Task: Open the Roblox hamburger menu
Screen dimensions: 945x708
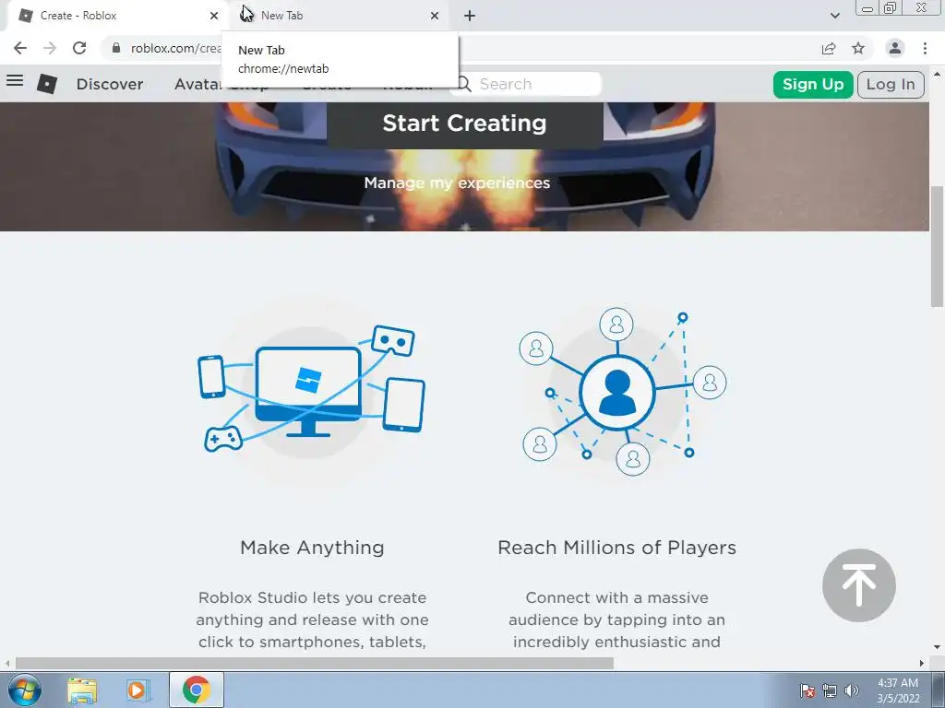Action: (15, 80)
